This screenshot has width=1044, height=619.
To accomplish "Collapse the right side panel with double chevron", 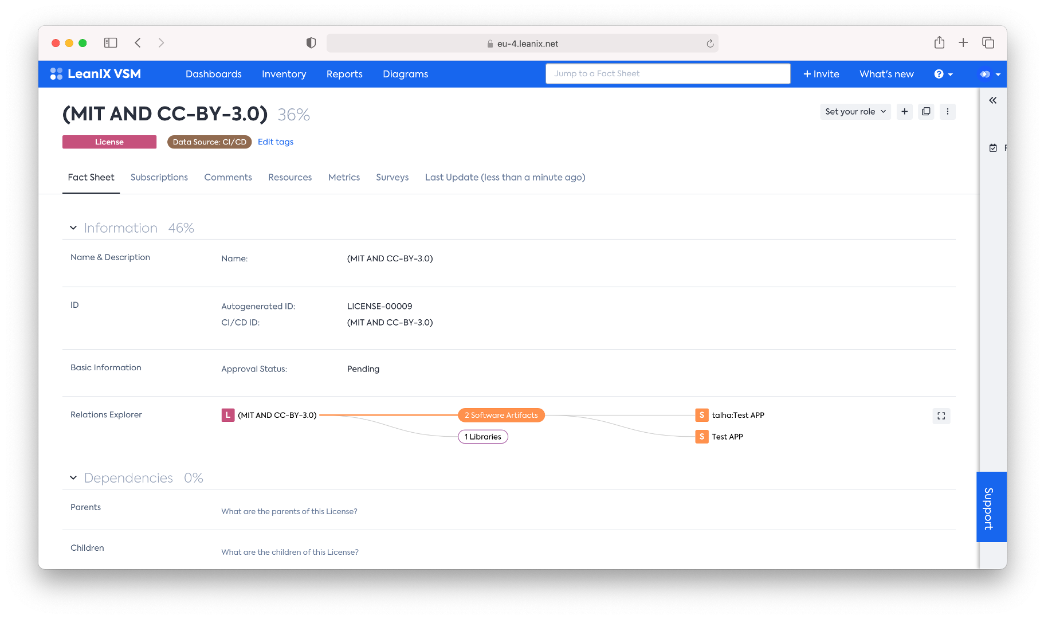I will [x=992, y=100].
